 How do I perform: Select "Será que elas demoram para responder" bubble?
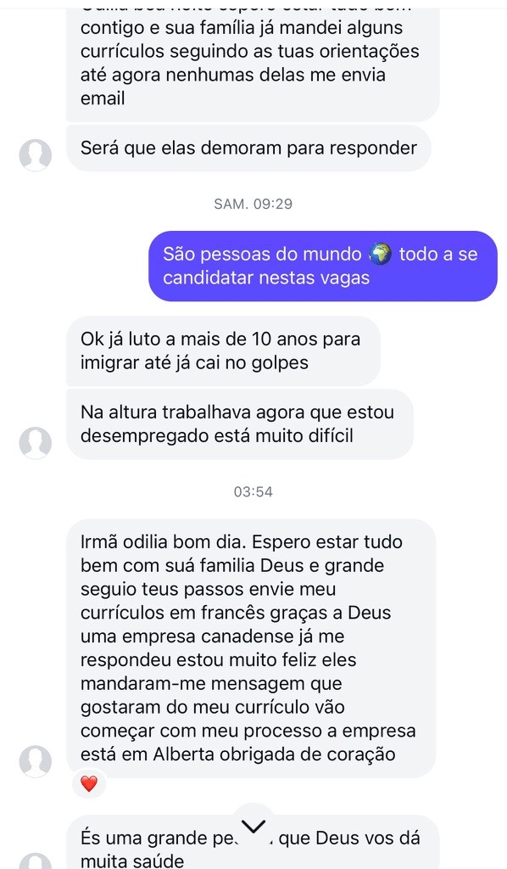(249, 148)
